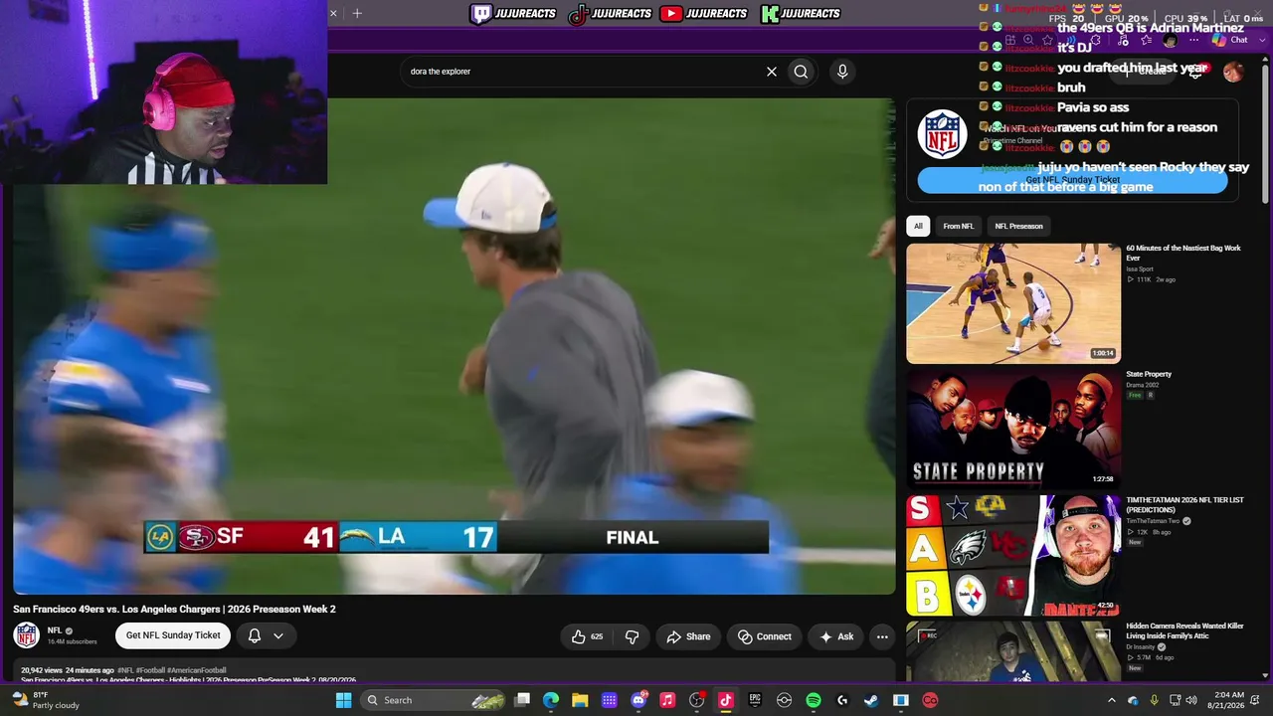Open the Copilot Chat button in browser toolbar

(1230, 40)
